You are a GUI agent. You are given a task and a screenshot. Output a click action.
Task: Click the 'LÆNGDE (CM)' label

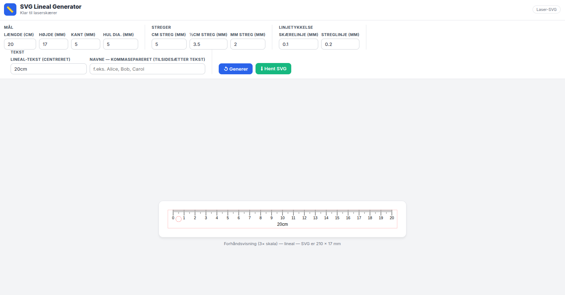click(19, 35)
